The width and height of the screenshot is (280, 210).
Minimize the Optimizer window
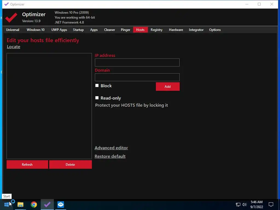pyautogui.click(x=247, y=4)
